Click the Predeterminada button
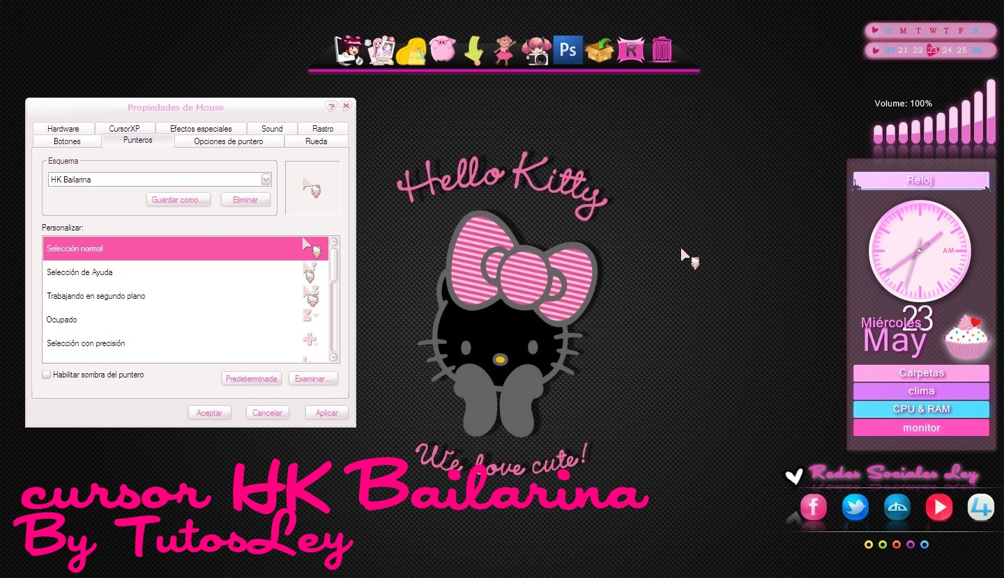1004x578 pixels. 252,379
